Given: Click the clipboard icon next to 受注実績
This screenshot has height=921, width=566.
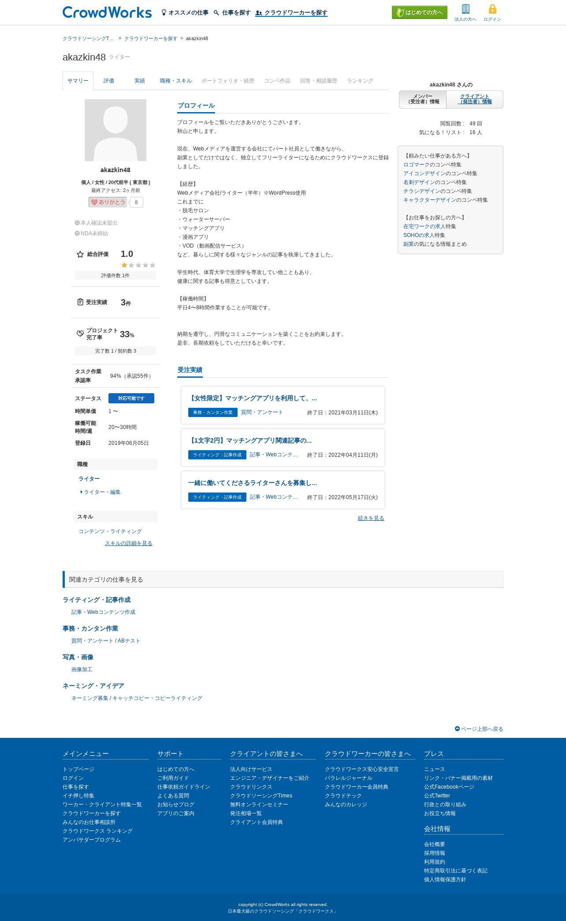Looking at the screenshot, I should (80, 302).
